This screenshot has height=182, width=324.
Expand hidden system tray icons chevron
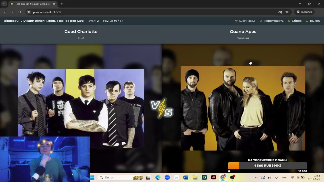click(256, 177)
